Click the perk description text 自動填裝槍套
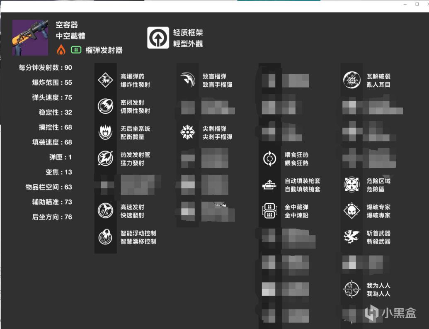The width and height of the screenshot is (429, 329). (303, 189)
